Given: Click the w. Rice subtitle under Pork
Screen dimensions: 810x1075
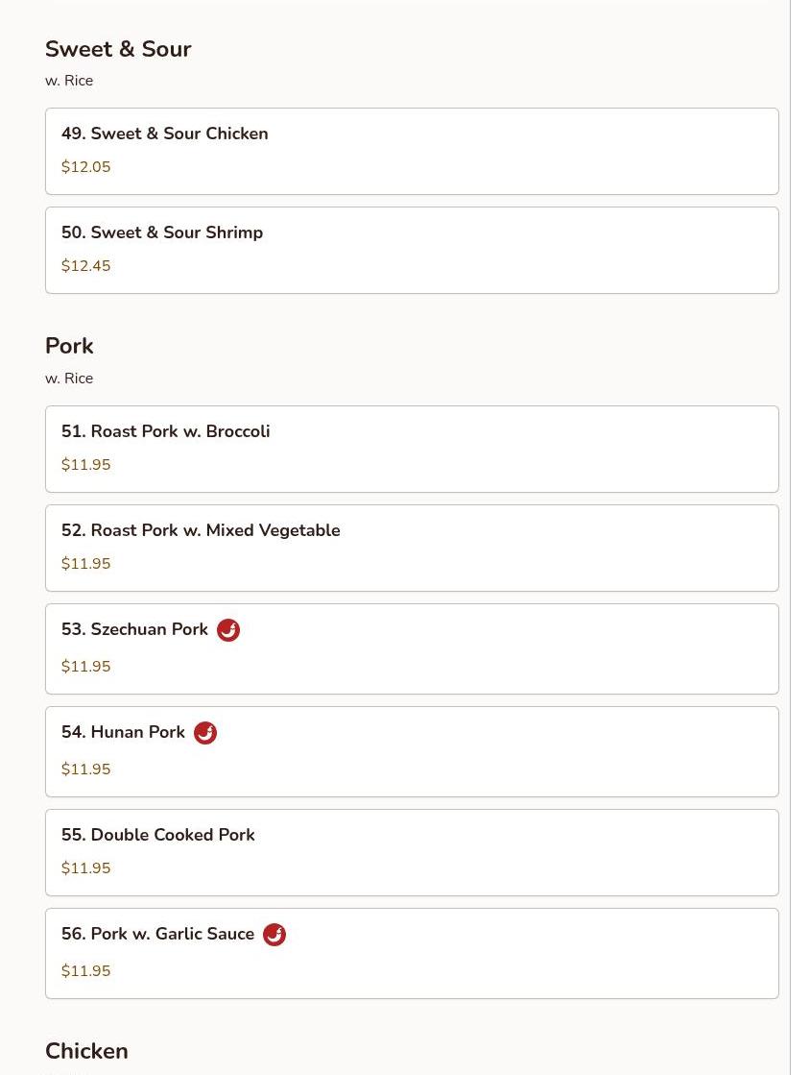Looking at the screenshot, I should point(69,379).
